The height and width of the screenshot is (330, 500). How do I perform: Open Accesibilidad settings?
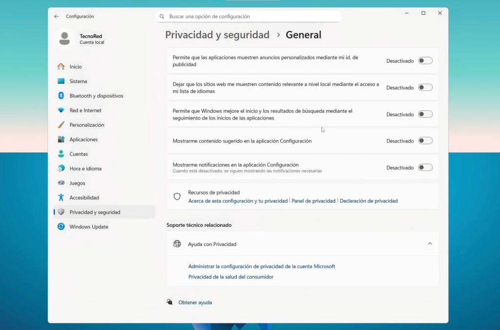click(x=64, y=198)
